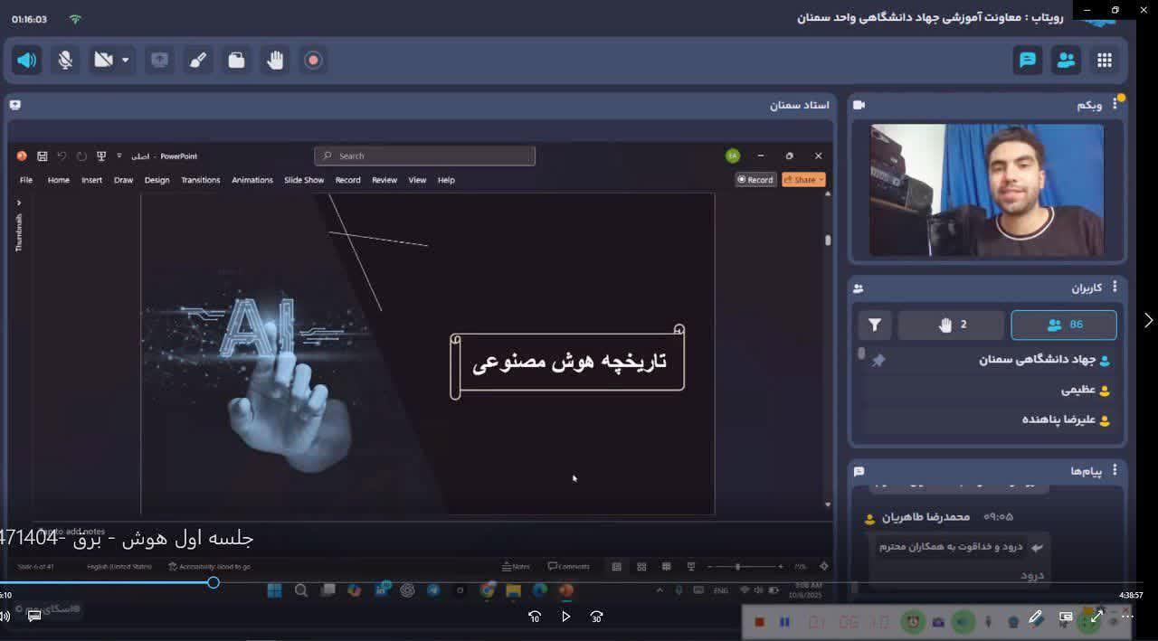Click the video progress slider handle
This screenshot has width=1158, height=641.
click(x=214, y=582)
